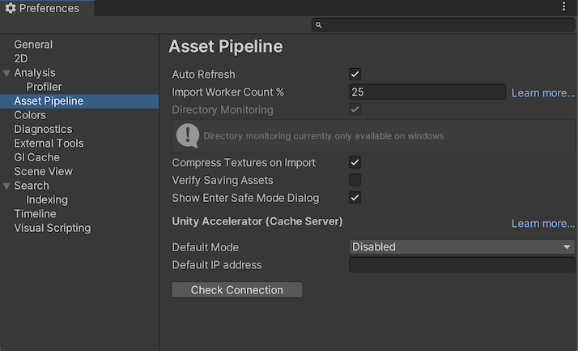Click the three-dot options menu icon
The width and height of the screenshot is (578, 351).
click(564, 7)
